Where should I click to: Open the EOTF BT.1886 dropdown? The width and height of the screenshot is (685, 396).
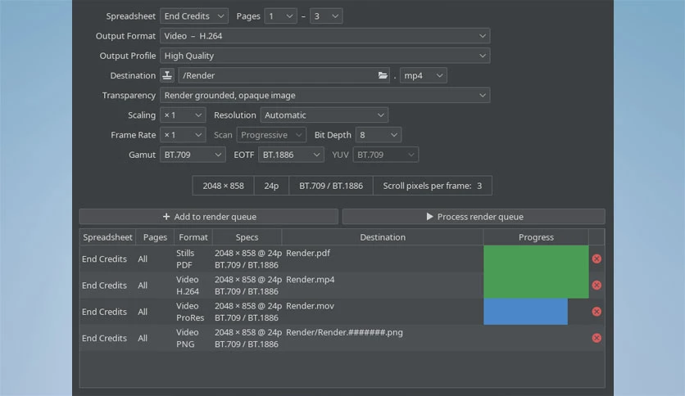[x=291, y=155]
